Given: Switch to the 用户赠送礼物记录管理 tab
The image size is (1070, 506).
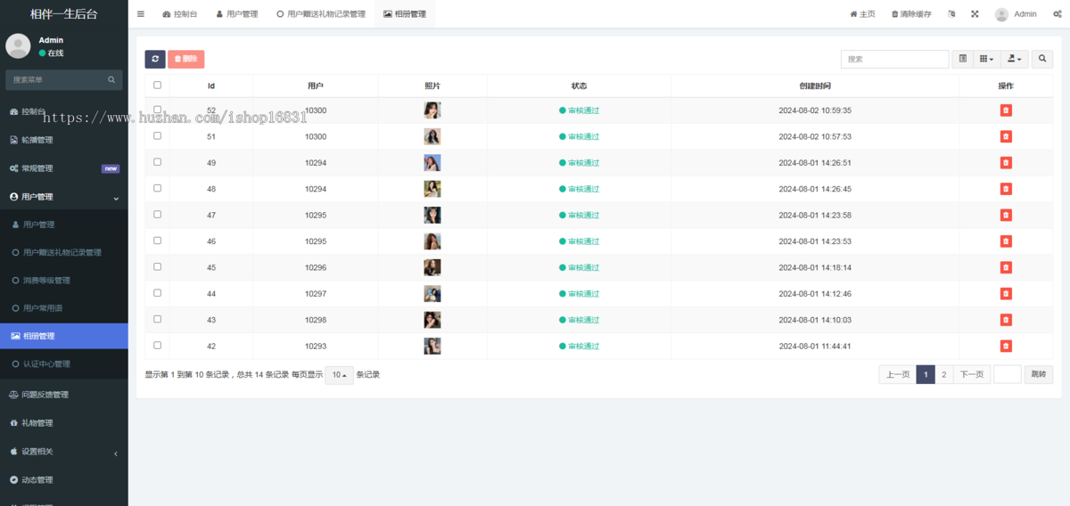Looking at the screenshot, I should tap(321, 14).
